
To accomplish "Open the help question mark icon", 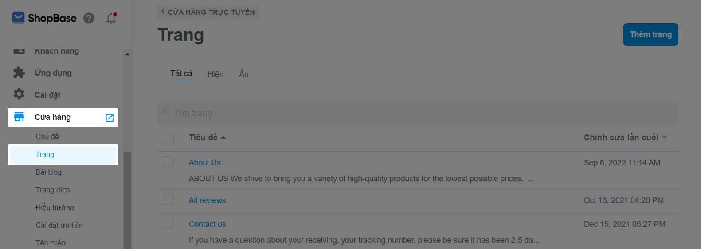I will pyautogui.click(x=89, y=18).
